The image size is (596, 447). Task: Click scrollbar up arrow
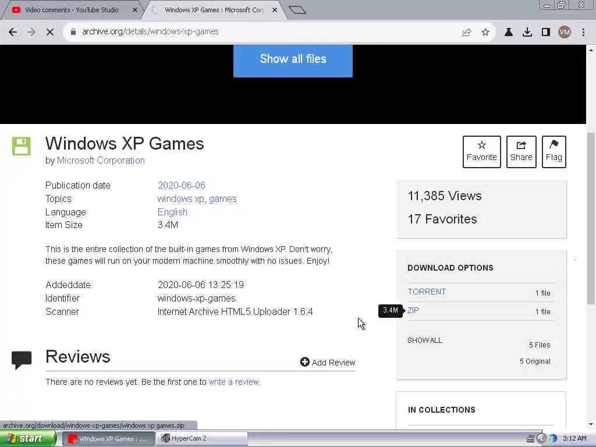[x=591, y=50]
